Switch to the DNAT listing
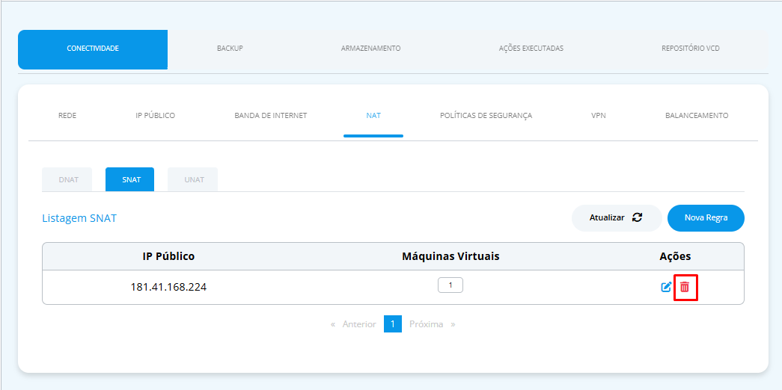Viewport: 782px width, 390px height. pyautogui.click(x=68, y=180)
